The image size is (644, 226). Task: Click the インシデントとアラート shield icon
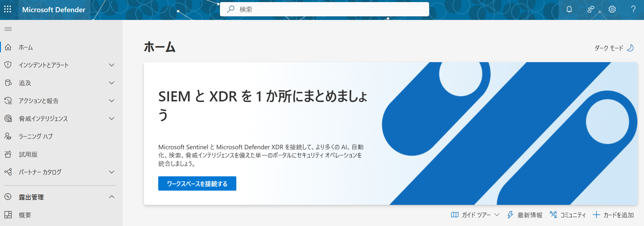(8, 65)
